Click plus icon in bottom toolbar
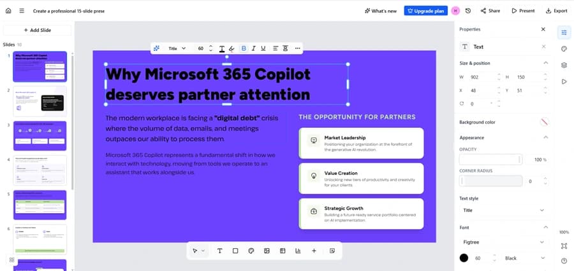 point(314,251)
